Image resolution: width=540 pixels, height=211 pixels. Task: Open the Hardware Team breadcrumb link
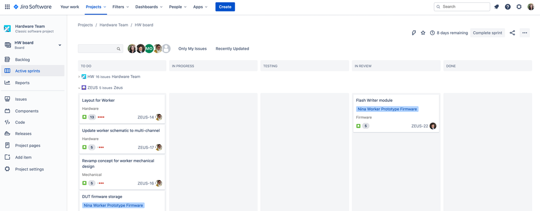(114, 25)
